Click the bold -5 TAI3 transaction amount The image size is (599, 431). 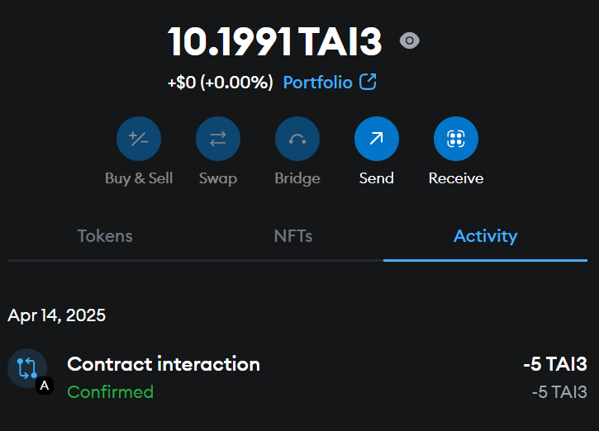point(555,364)
